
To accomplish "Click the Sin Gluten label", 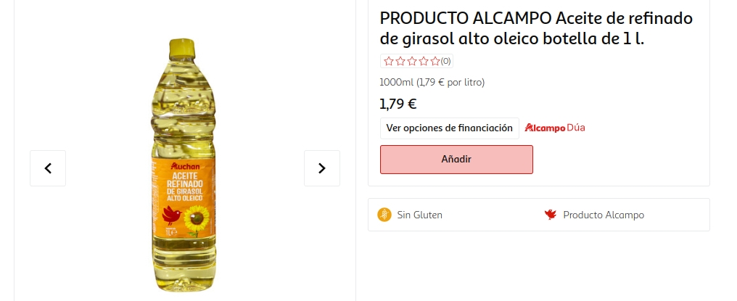I will coord(419,215).
